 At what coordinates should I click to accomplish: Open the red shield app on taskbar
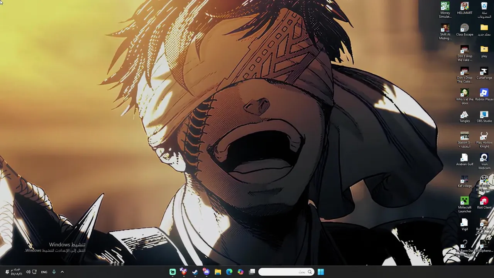184,272
